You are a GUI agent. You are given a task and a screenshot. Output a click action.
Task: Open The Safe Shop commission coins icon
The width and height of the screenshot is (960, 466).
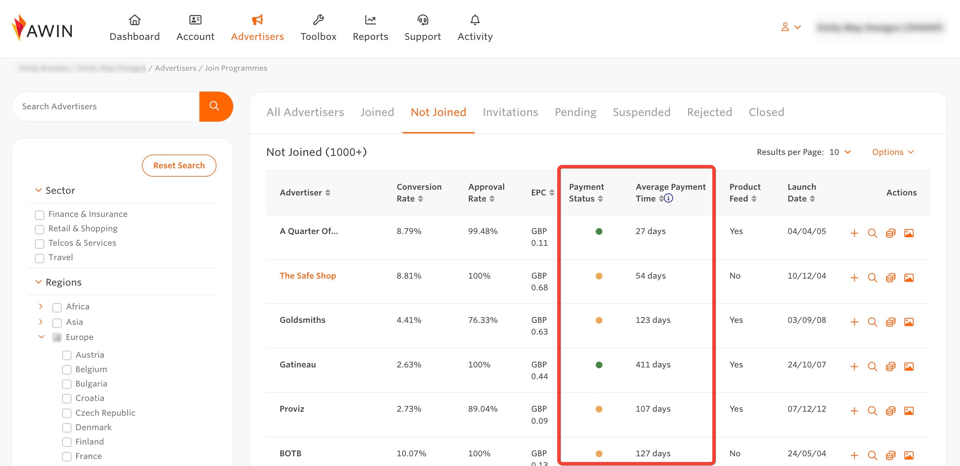pos(890,278)
